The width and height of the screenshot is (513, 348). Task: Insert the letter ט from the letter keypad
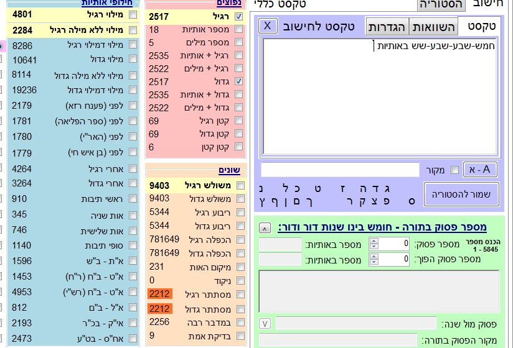pyautogui.click(x=318, y=189)
